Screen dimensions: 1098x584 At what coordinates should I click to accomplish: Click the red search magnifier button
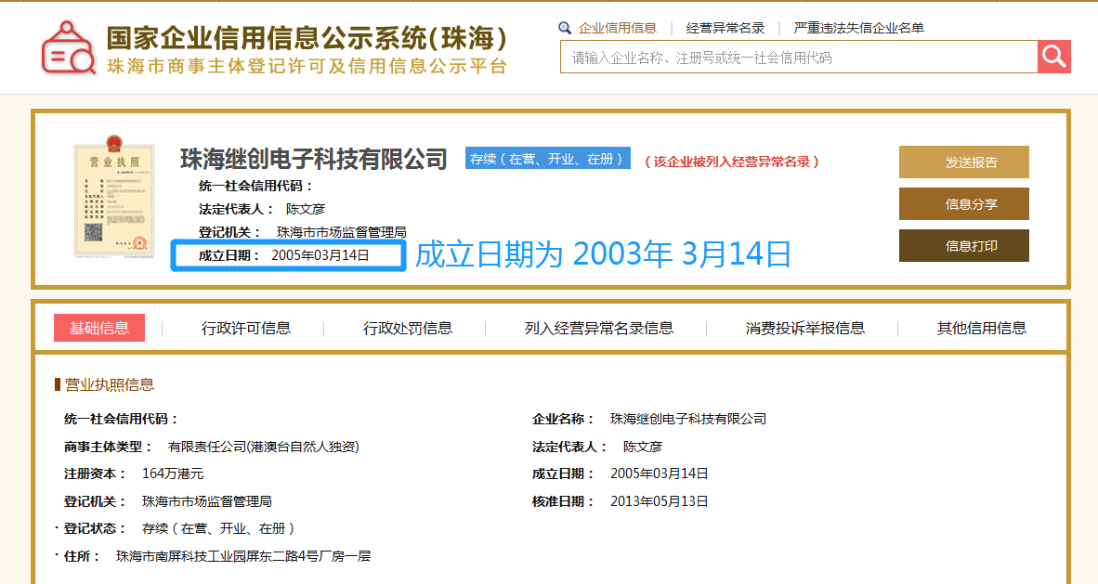point(1054,56)
